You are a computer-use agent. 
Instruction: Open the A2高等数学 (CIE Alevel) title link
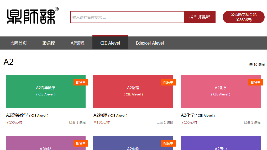[27, 115]
